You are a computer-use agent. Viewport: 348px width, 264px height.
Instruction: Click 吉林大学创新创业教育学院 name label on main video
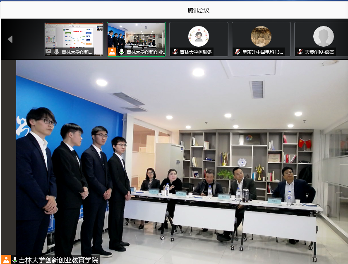point(58,260)
